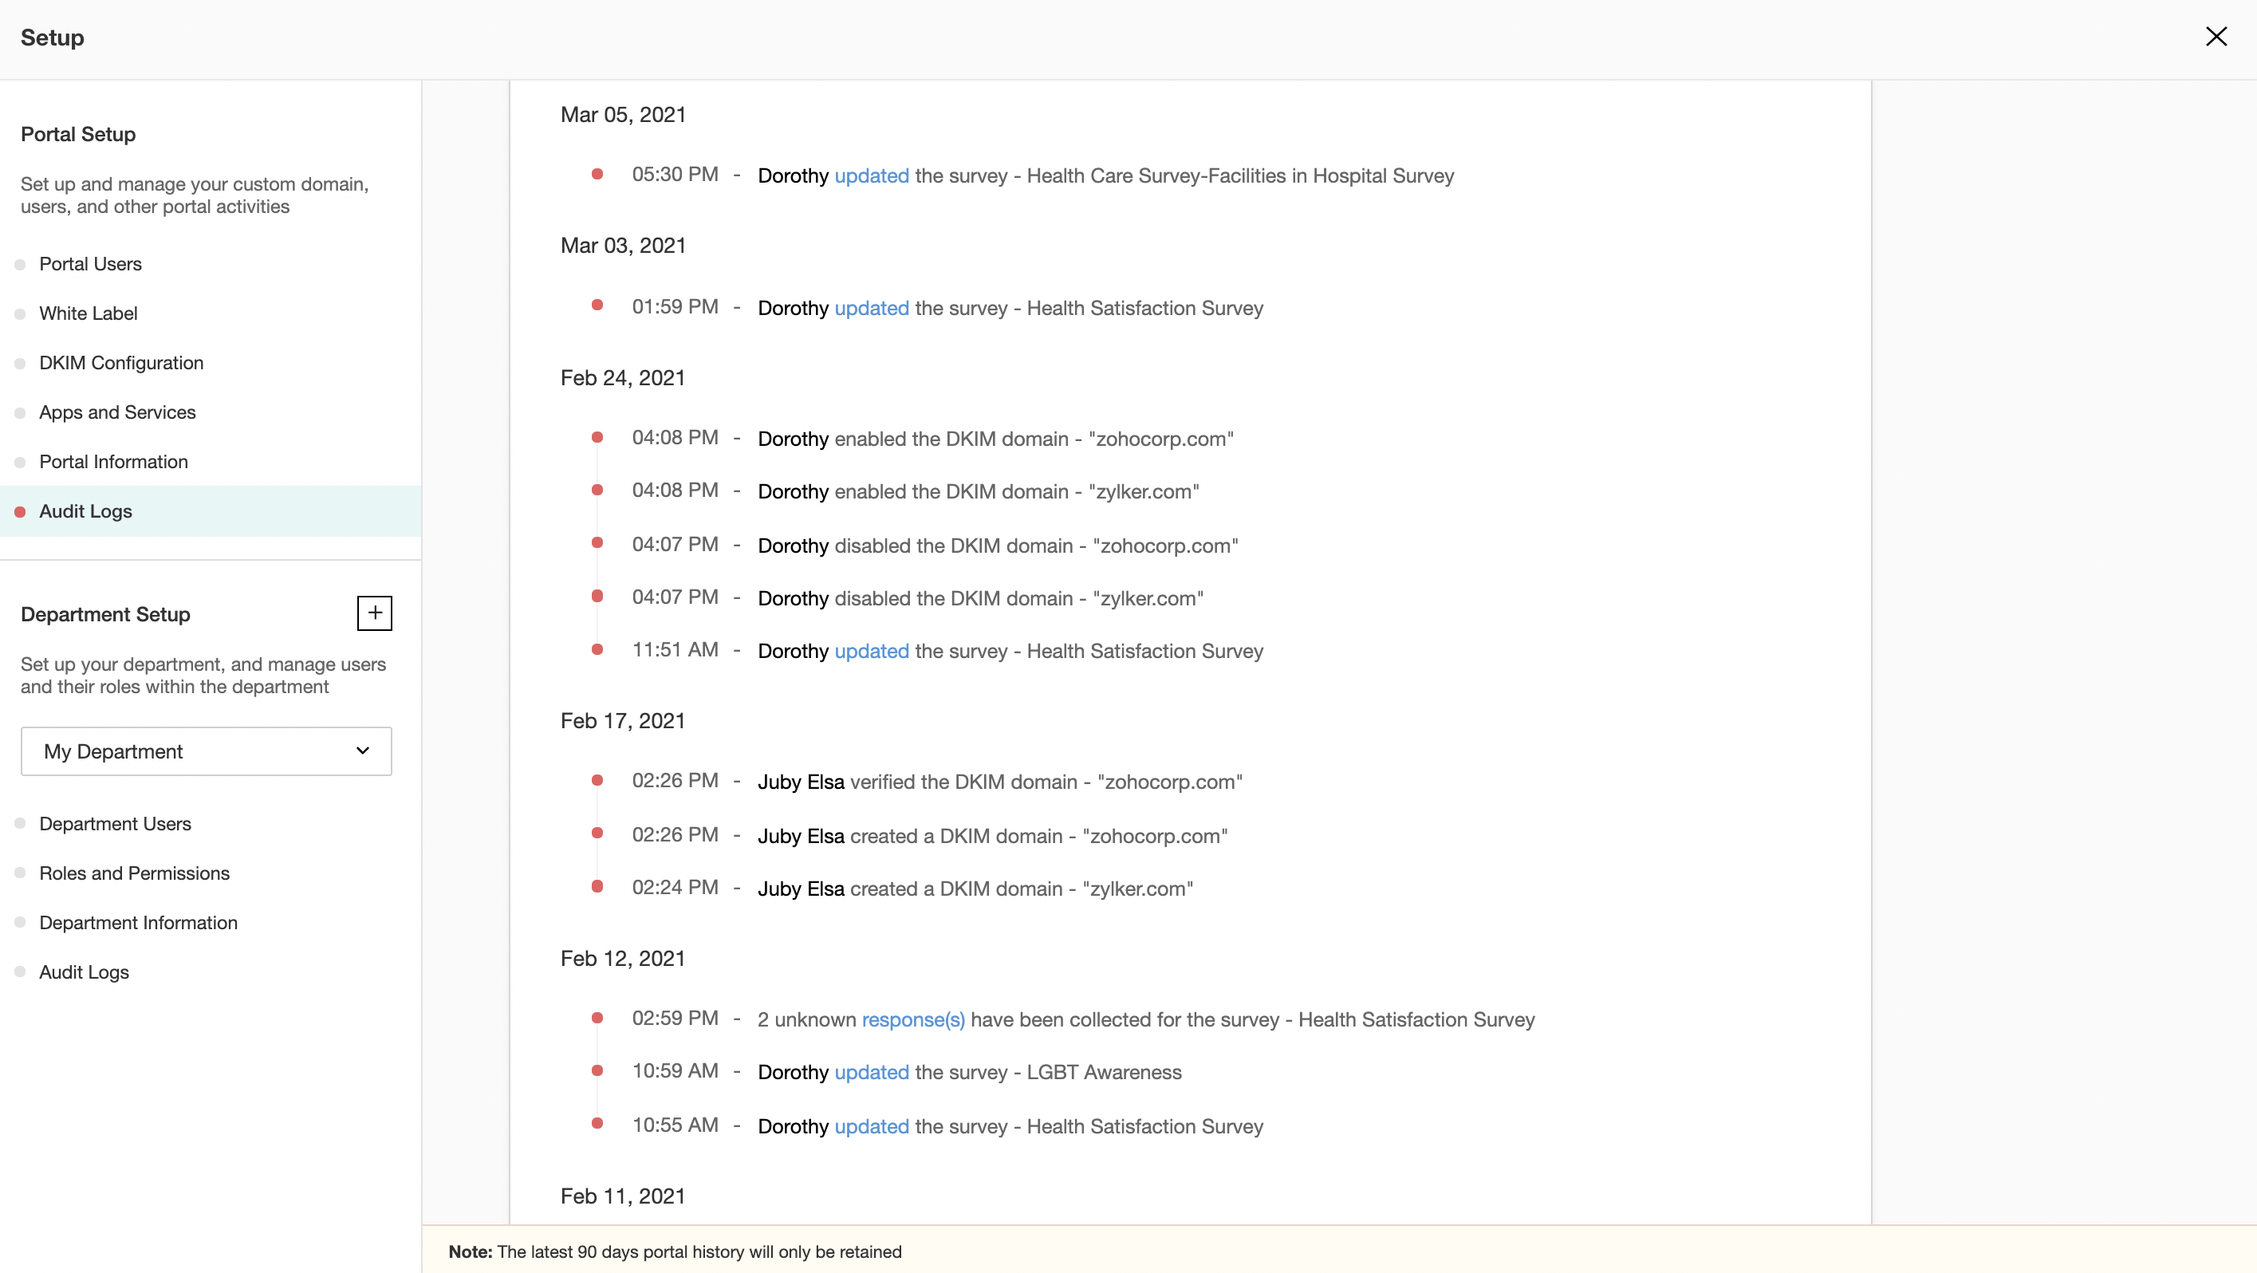Click red marker dot for 05:30 PM entry
The height and width of the screenshot is (1273, 2257).
point(597,175)
